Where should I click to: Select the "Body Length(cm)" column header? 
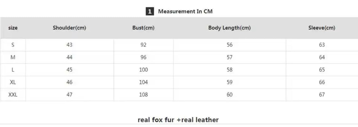(230, 28)
